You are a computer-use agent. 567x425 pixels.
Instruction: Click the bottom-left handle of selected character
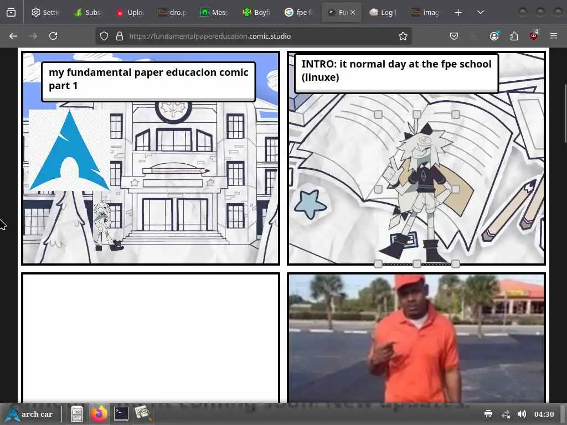(378, 264)
